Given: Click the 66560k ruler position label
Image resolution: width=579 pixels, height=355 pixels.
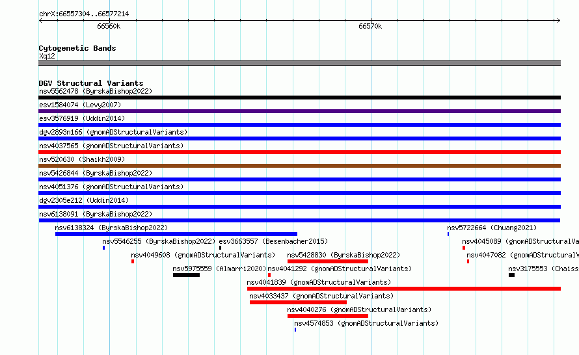Looking at the screenshot, I should 109,26.
